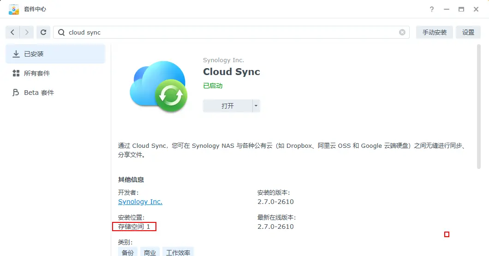Click the Package Center logo icon
Image resolution: width=489 pixels, height=256 pixels.
(x=14, y=9)
